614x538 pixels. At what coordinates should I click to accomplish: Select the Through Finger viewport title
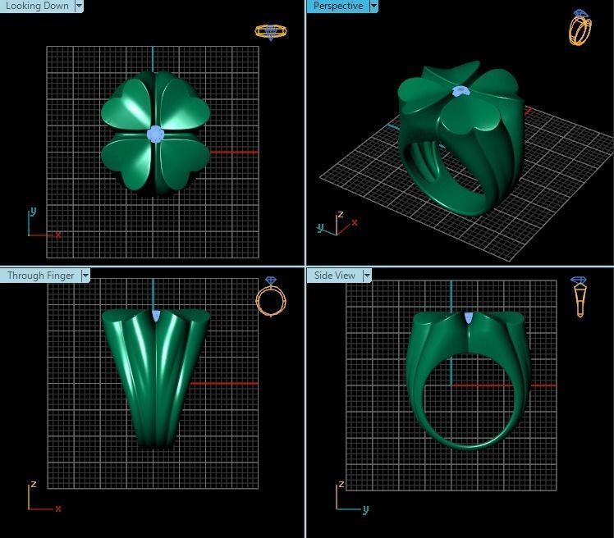(41, 276)
